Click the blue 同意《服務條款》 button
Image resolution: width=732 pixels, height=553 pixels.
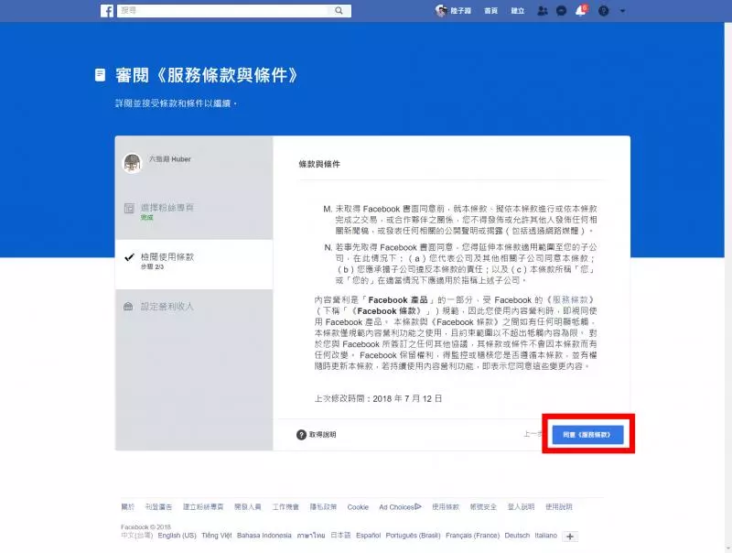587,435
